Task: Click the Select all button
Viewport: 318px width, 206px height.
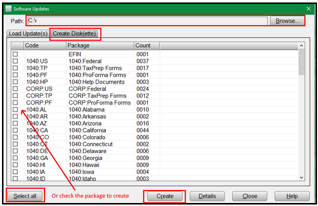Action: [x=25, y=196]
